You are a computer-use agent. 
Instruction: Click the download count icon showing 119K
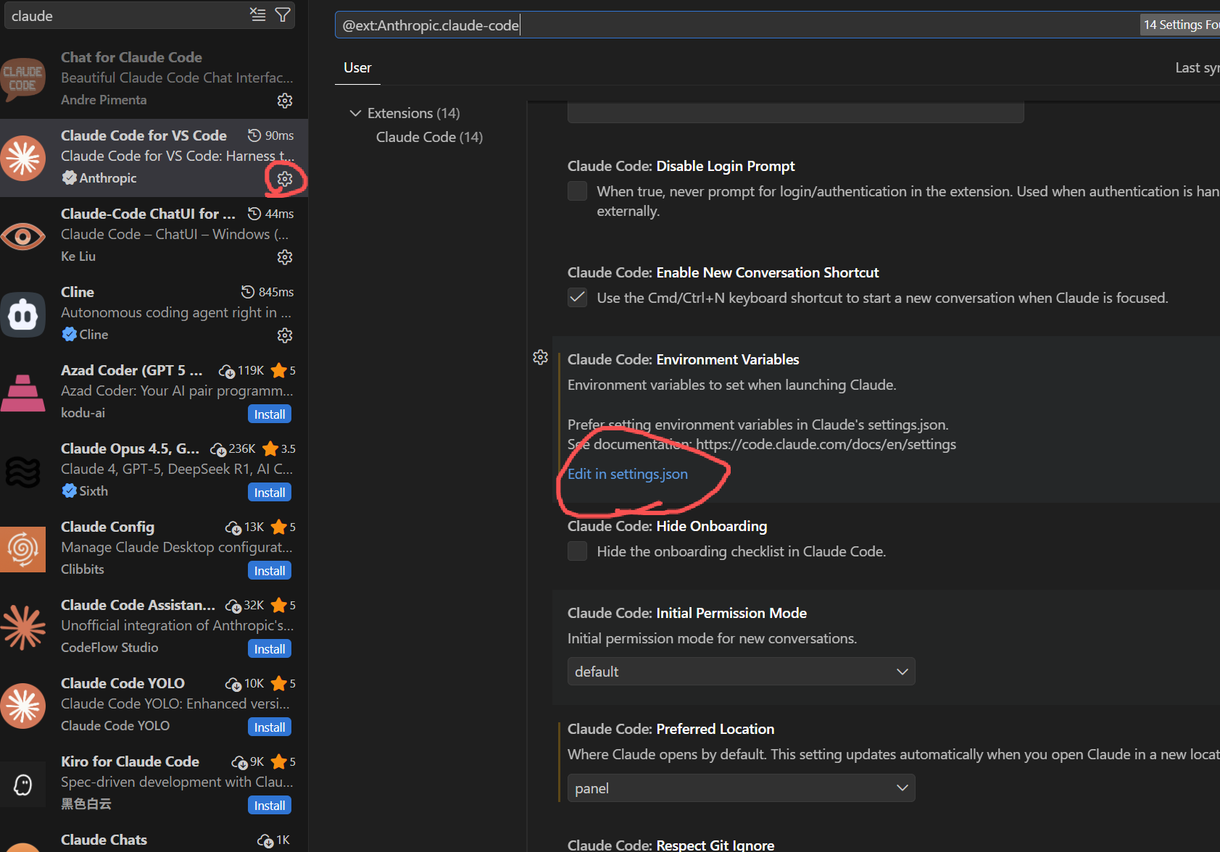[x=227, y=371]
